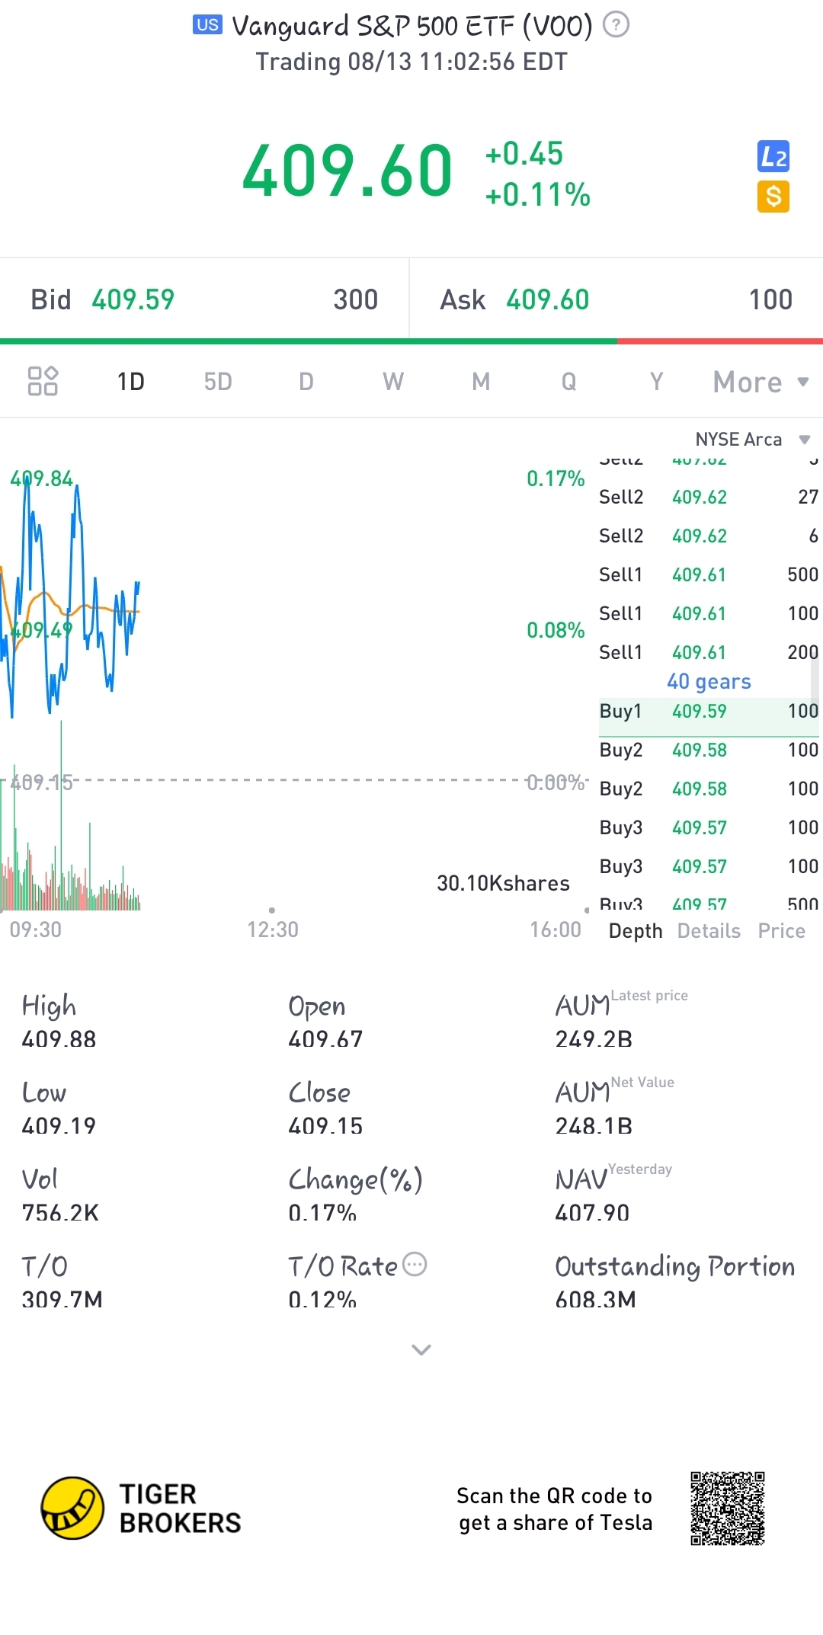Open the L2 market data icon

pyautogui.click(x=773, y=156)
